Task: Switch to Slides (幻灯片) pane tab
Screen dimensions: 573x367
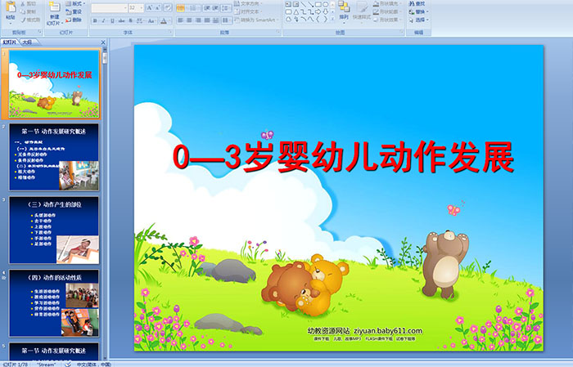Action: coord(10,43)
